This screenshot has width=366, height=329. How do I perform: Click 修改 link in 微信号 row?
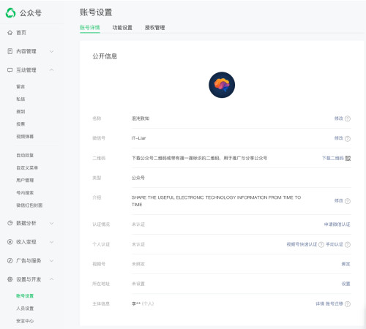point(339,138)
